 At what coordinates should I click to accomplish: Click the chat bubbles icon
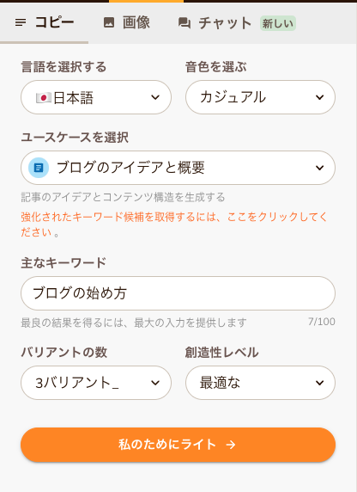pyautogui.click(x=185, y=23)
